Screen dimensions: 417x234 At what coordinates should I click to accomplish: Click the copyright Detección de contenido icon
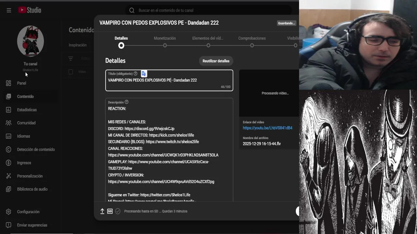pyautogui.click(x=8, y=149)
